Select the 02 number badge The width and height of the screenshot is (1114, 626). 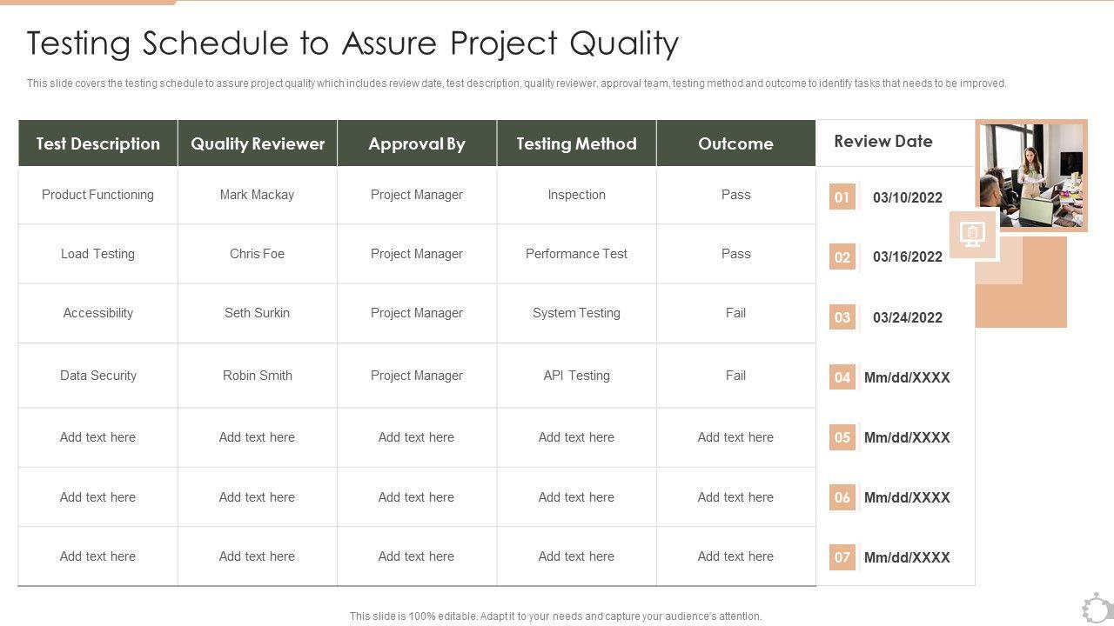pos(842,257)
